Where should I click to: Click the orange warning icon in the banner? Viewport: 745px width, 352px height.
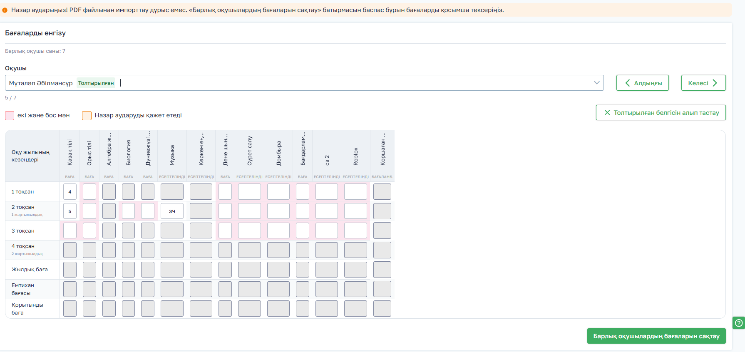[x=5, y=10]
